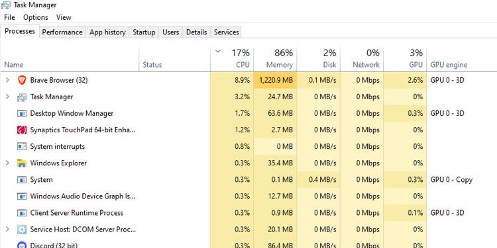Screen dimensions: 497x248
Task: Sort processes by Disk column header
Action: 319,60
